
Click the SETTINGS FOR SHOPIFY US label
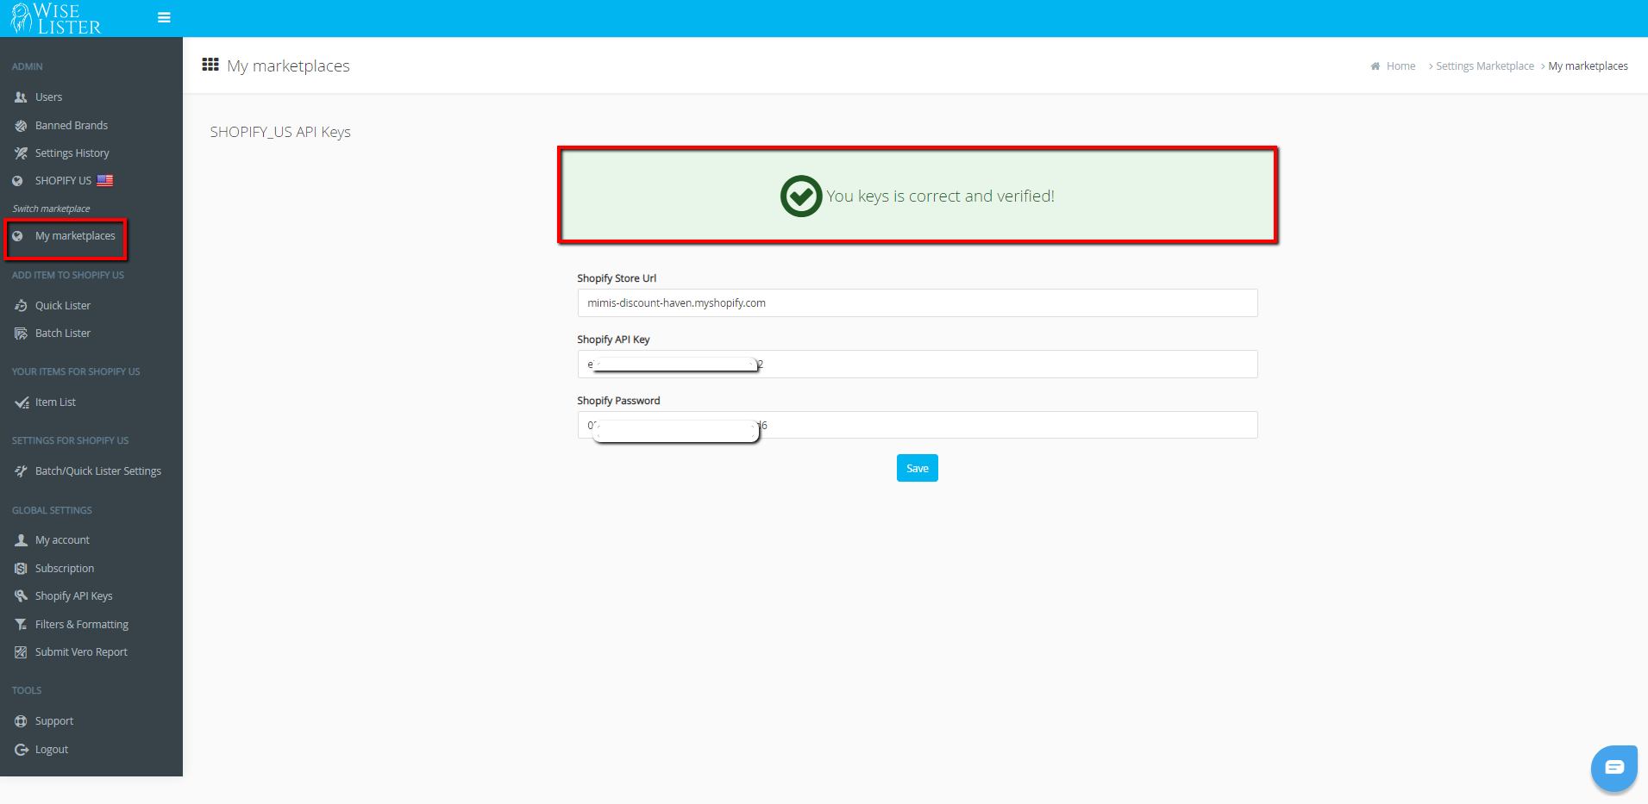(70, 440)
